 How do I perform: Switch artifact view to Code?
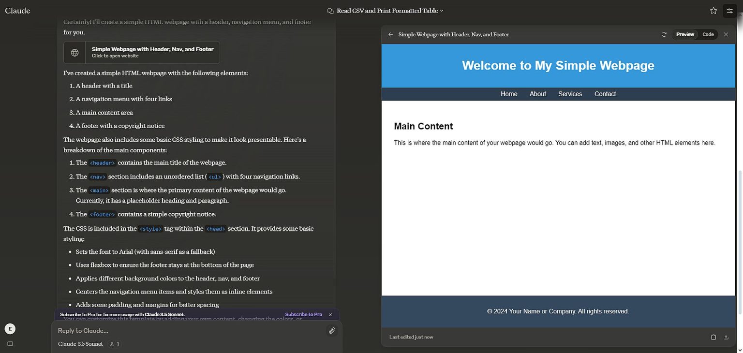708,34
